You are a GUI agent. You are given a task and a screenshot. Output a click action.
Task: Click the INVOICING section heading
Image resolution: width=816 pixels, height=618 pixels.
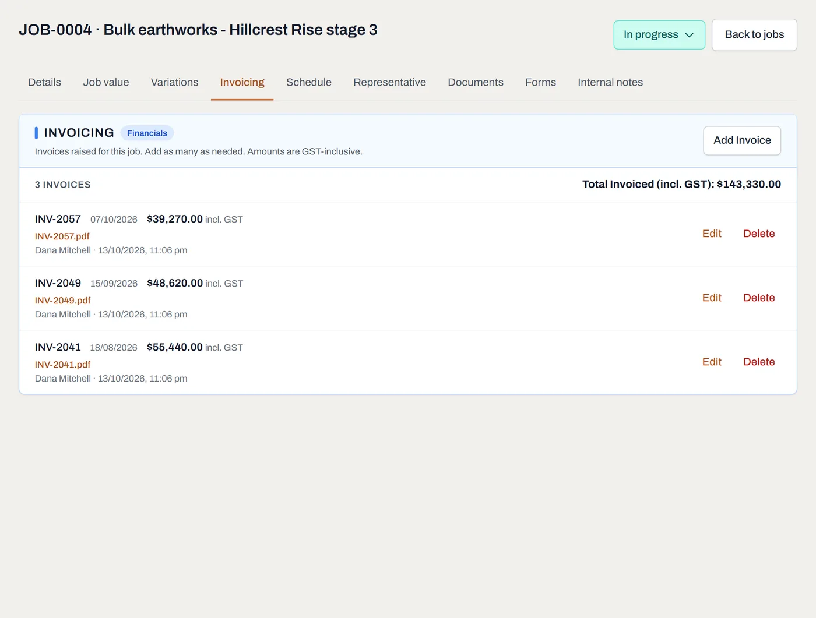[x=79, y=133]
